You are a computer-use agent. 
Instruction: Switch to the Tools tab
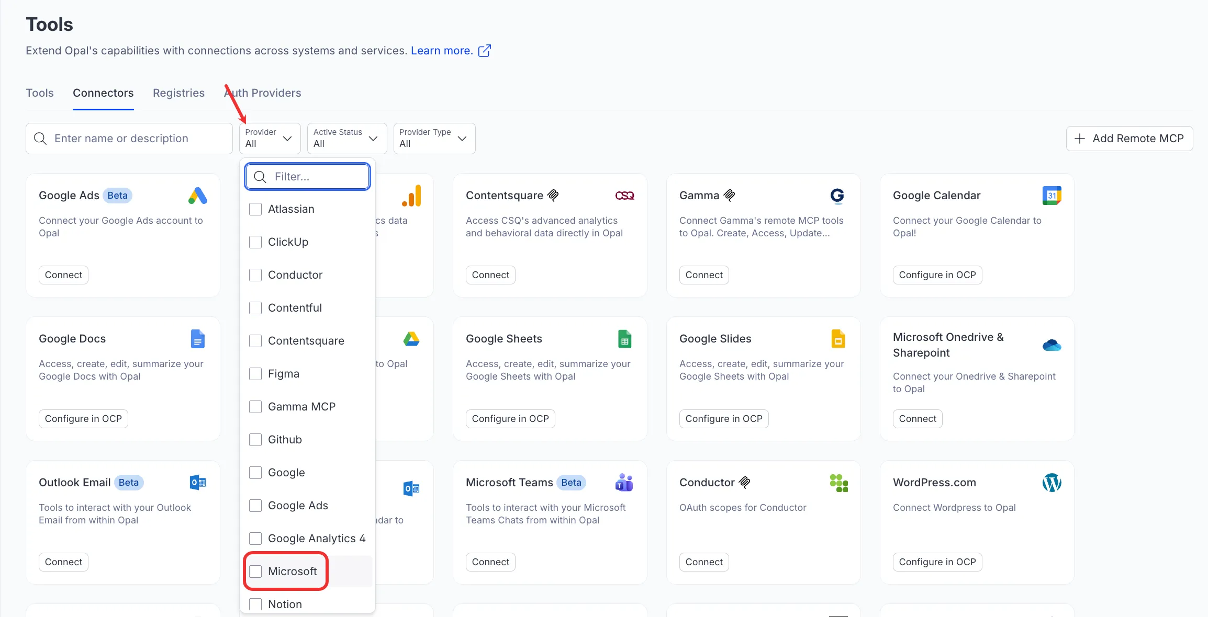40,93
